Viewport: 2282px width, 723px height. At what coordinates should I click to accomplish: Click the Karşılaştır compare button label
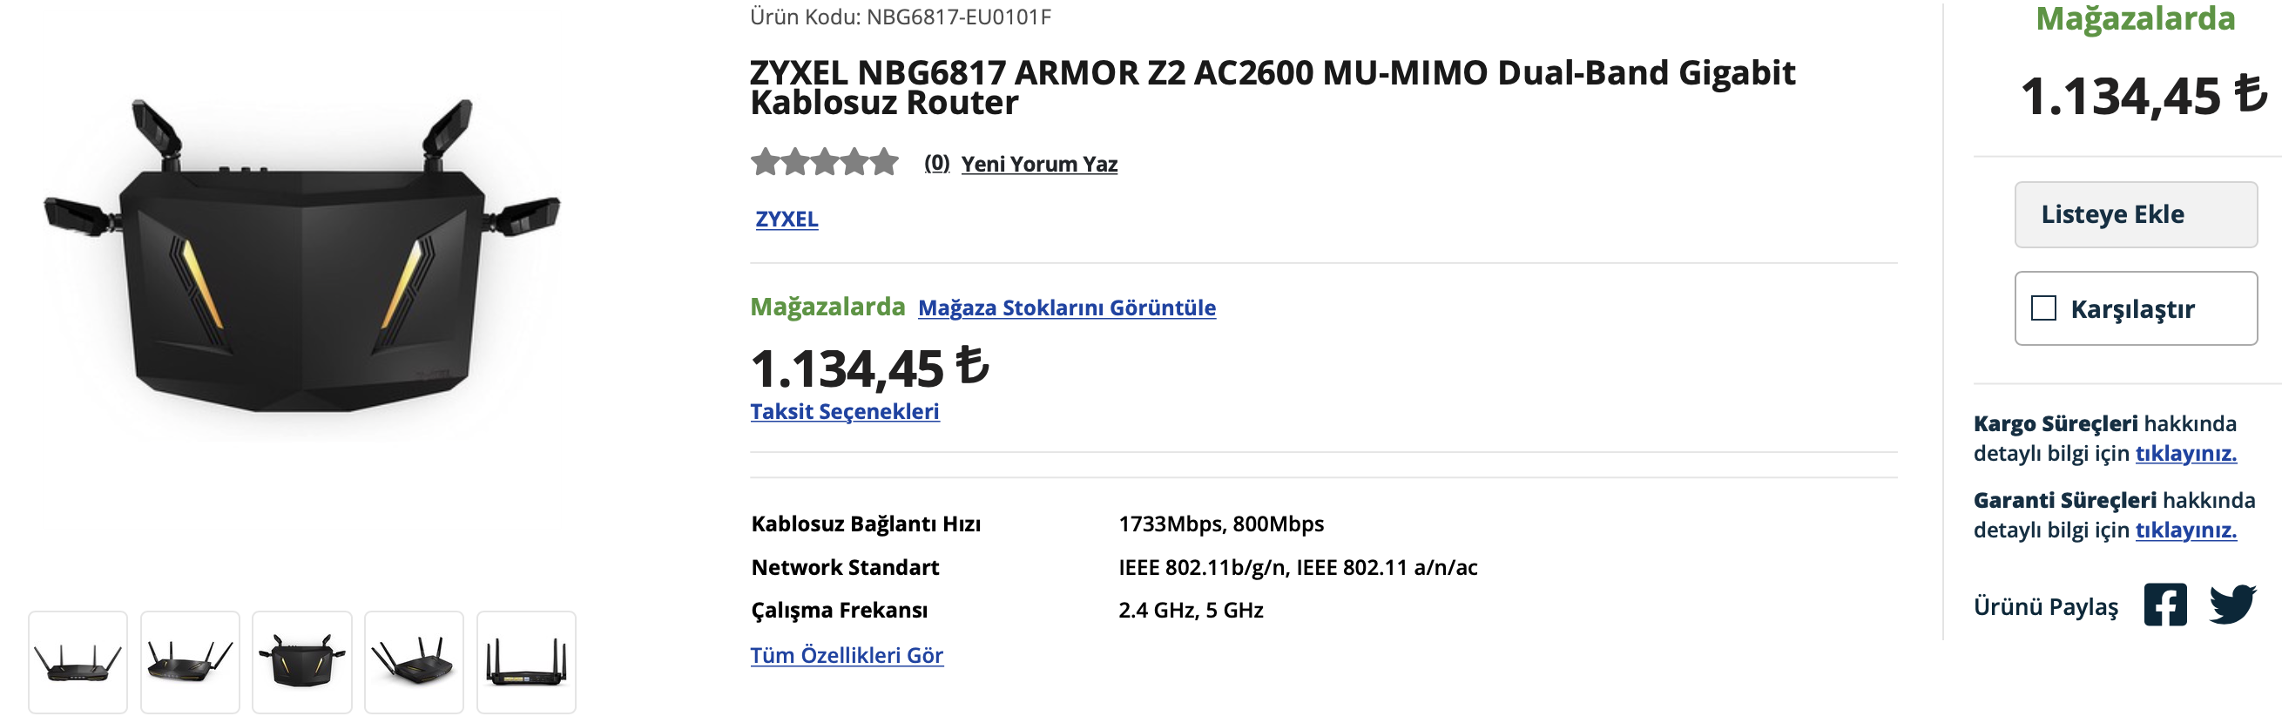click(x=2132, y=309)
